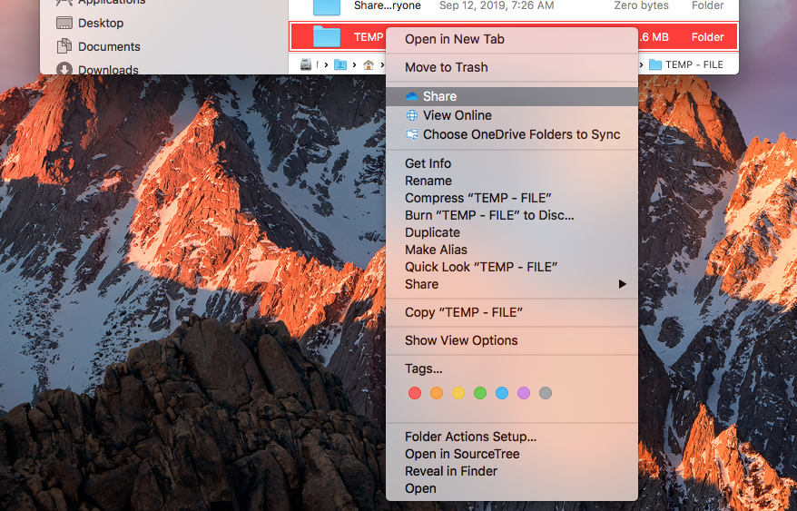Choose Reveal in Finder
The width and height of the screenshot is (797, 511).
(x=512, y=471)
